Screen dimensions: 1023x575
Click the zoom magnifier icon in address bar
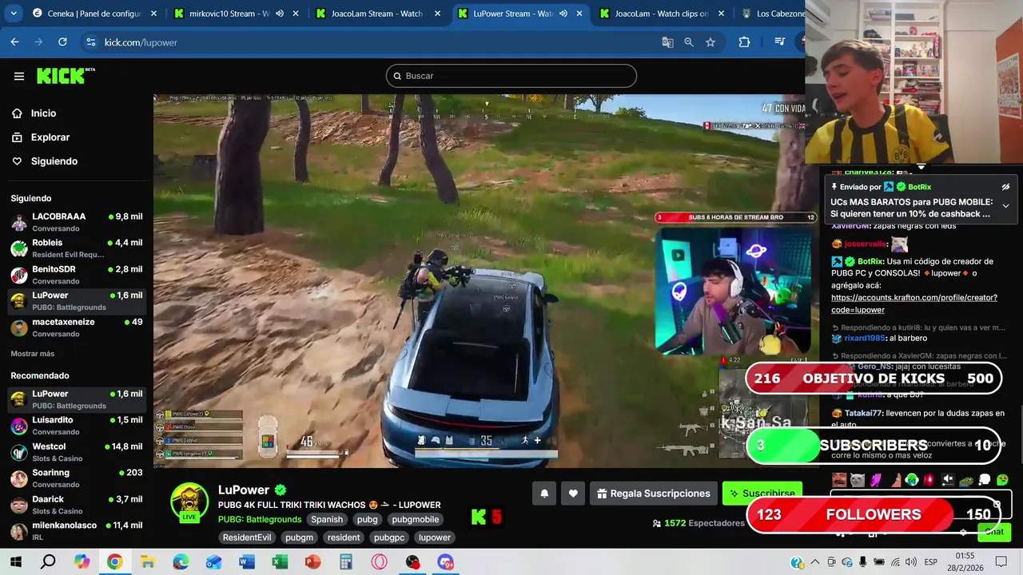689,42
